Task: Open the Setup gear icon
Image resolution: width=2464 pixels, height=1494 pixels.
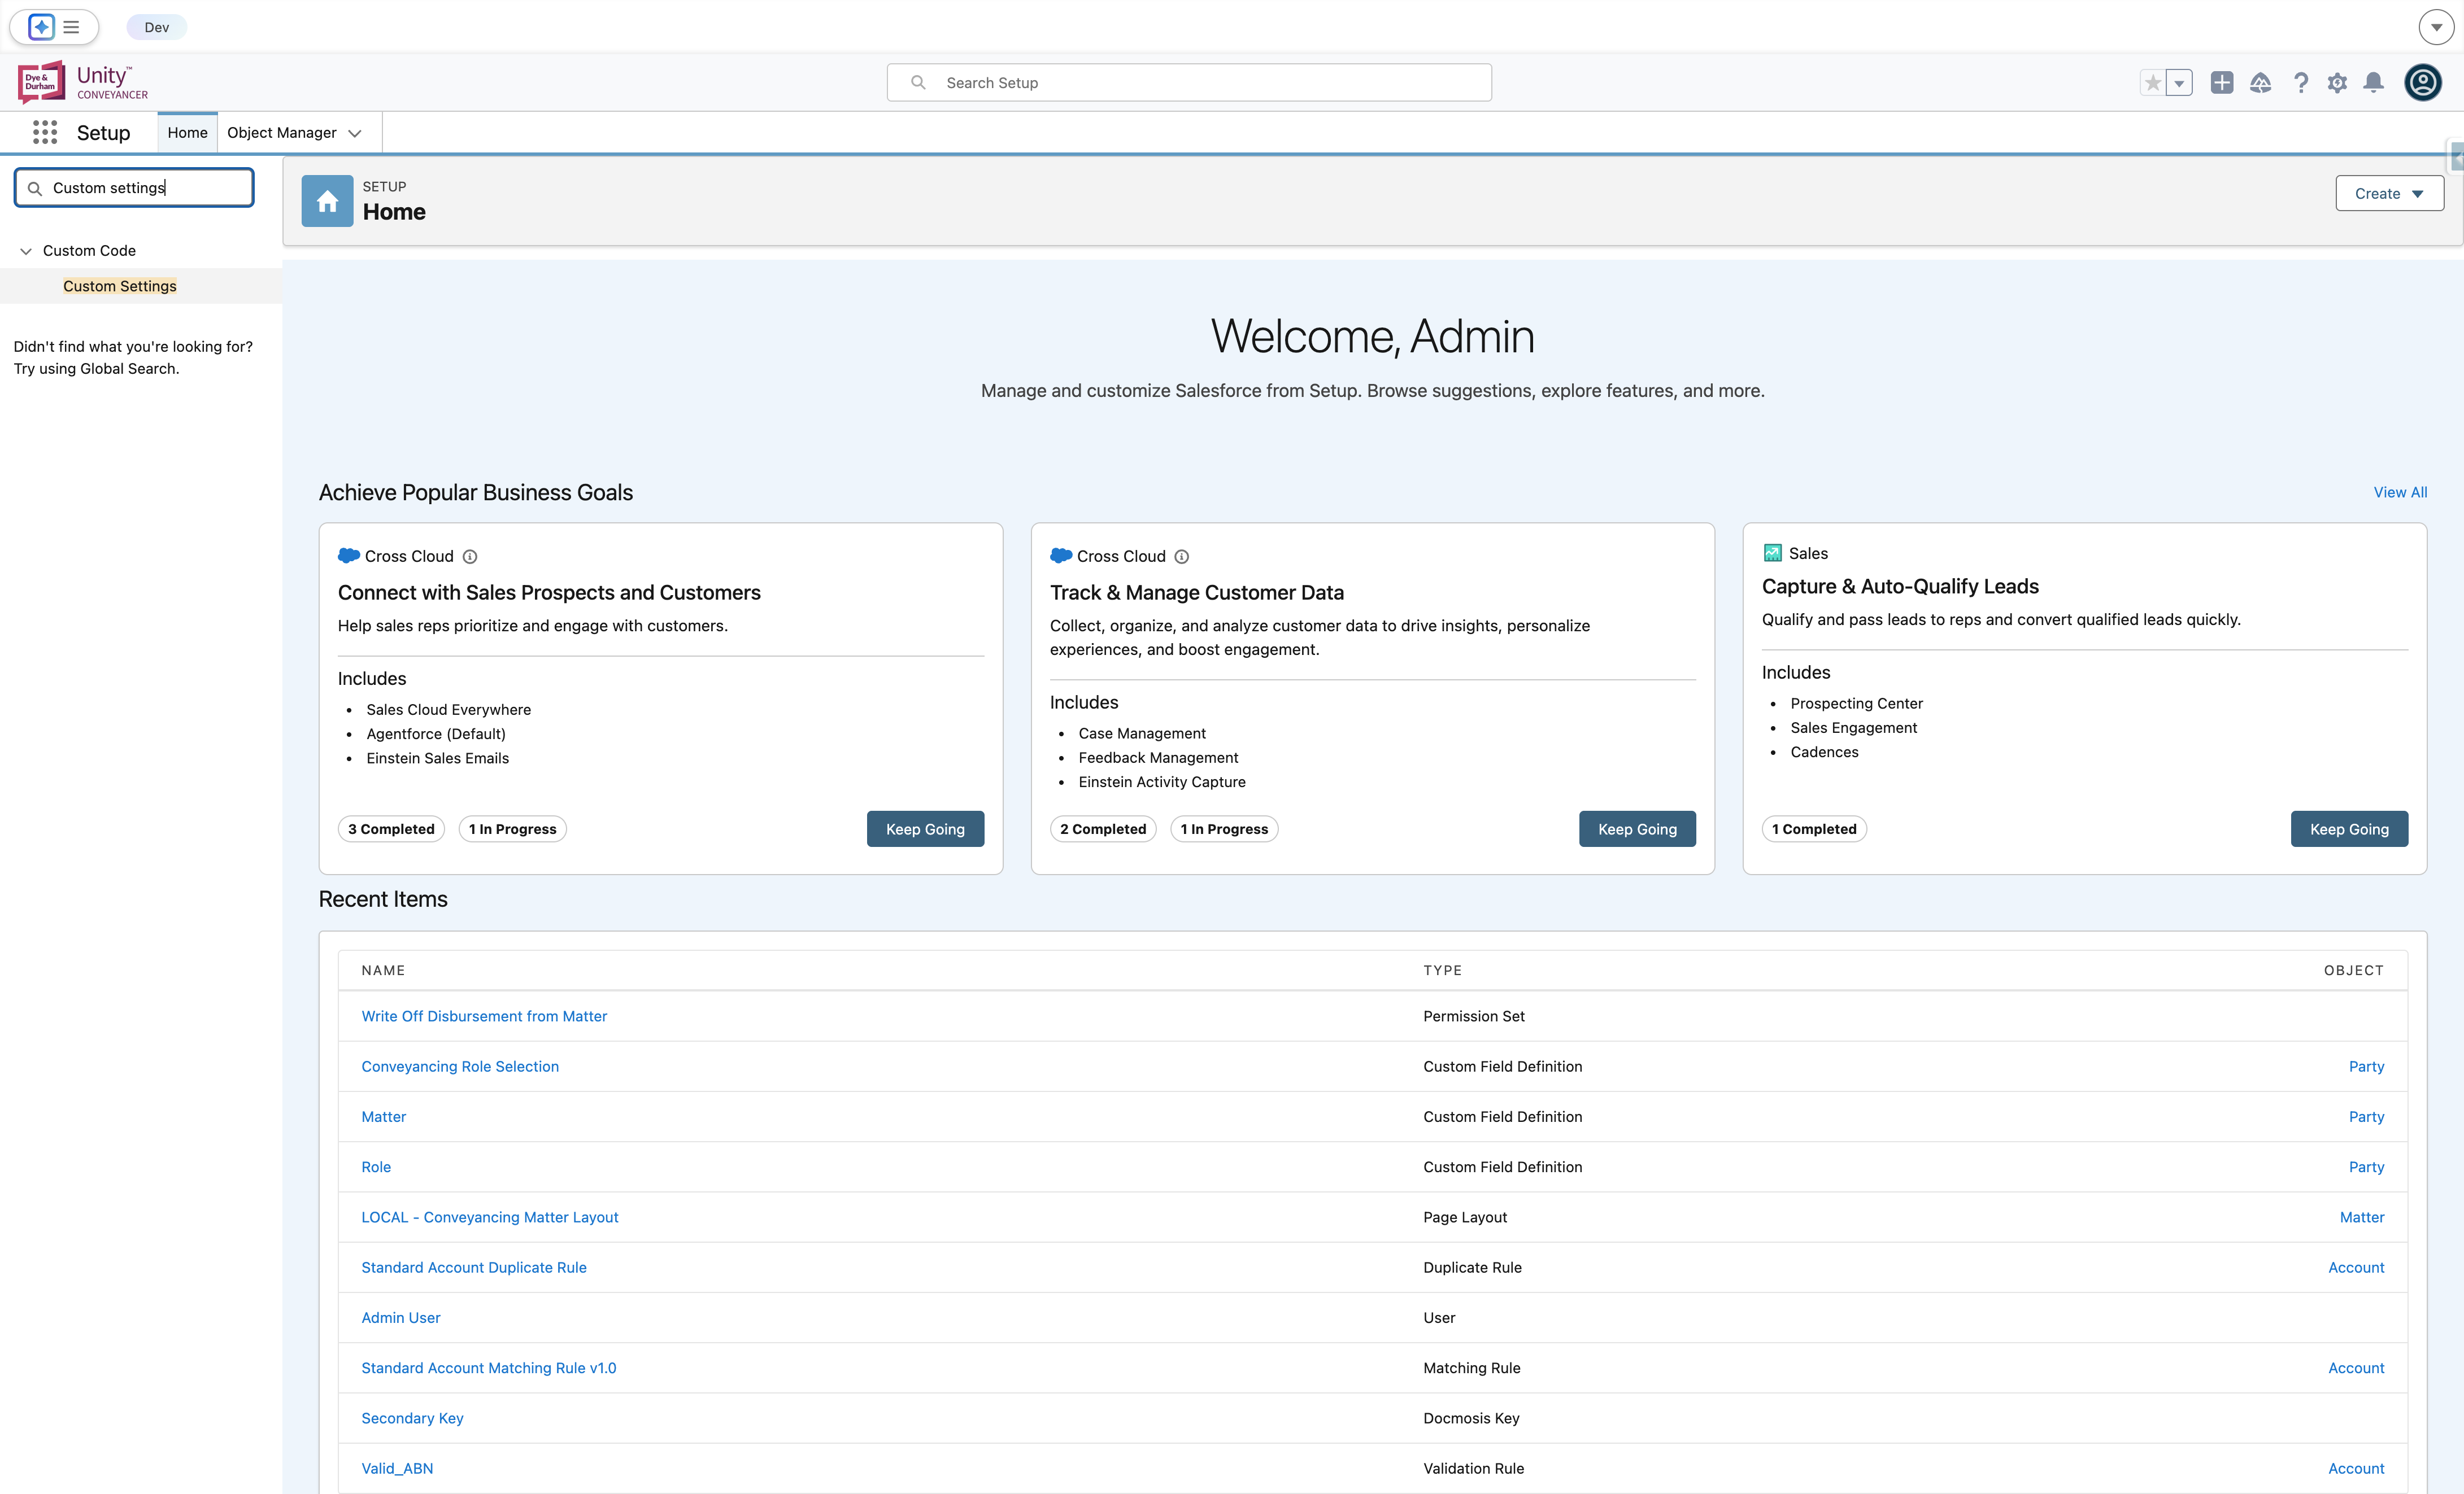Action: point(2337,83)
